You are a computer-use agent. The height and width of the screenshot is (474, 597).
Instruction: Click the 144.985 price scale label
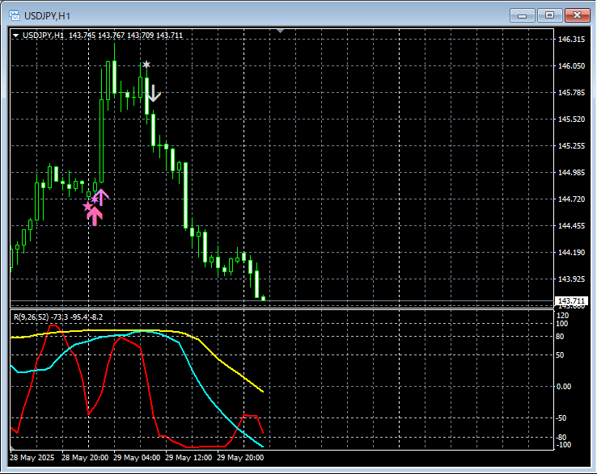571,172
